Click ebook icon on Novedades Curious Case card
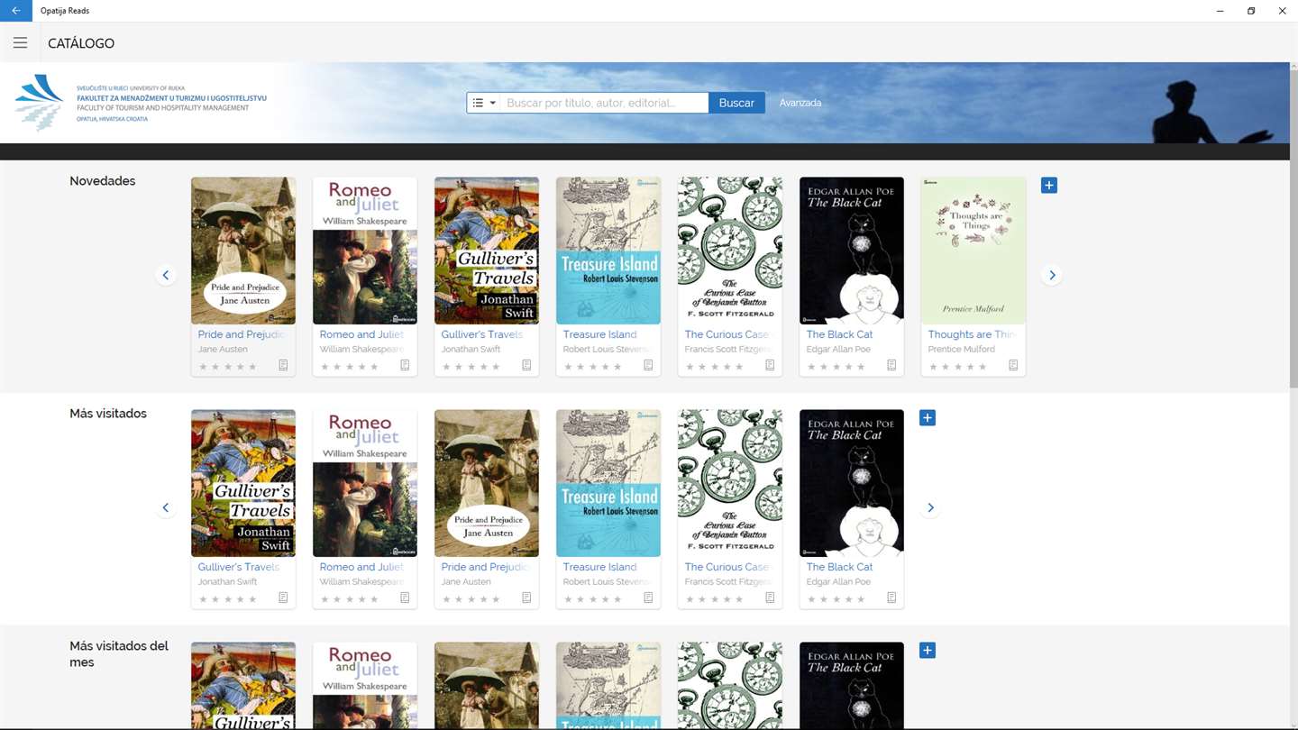Screen dimensions: 1298x730 (770, 365)
